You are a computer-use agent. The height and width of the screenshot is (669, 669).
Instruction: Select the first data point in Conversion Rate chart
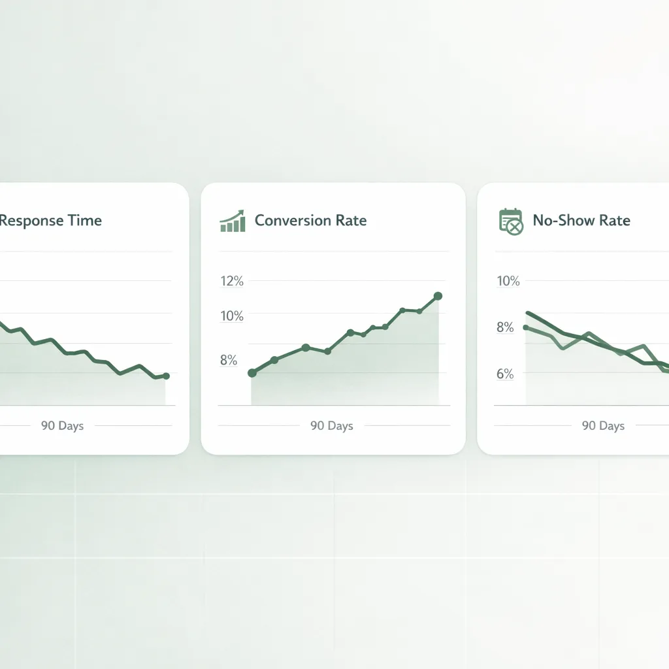[252, 373]
